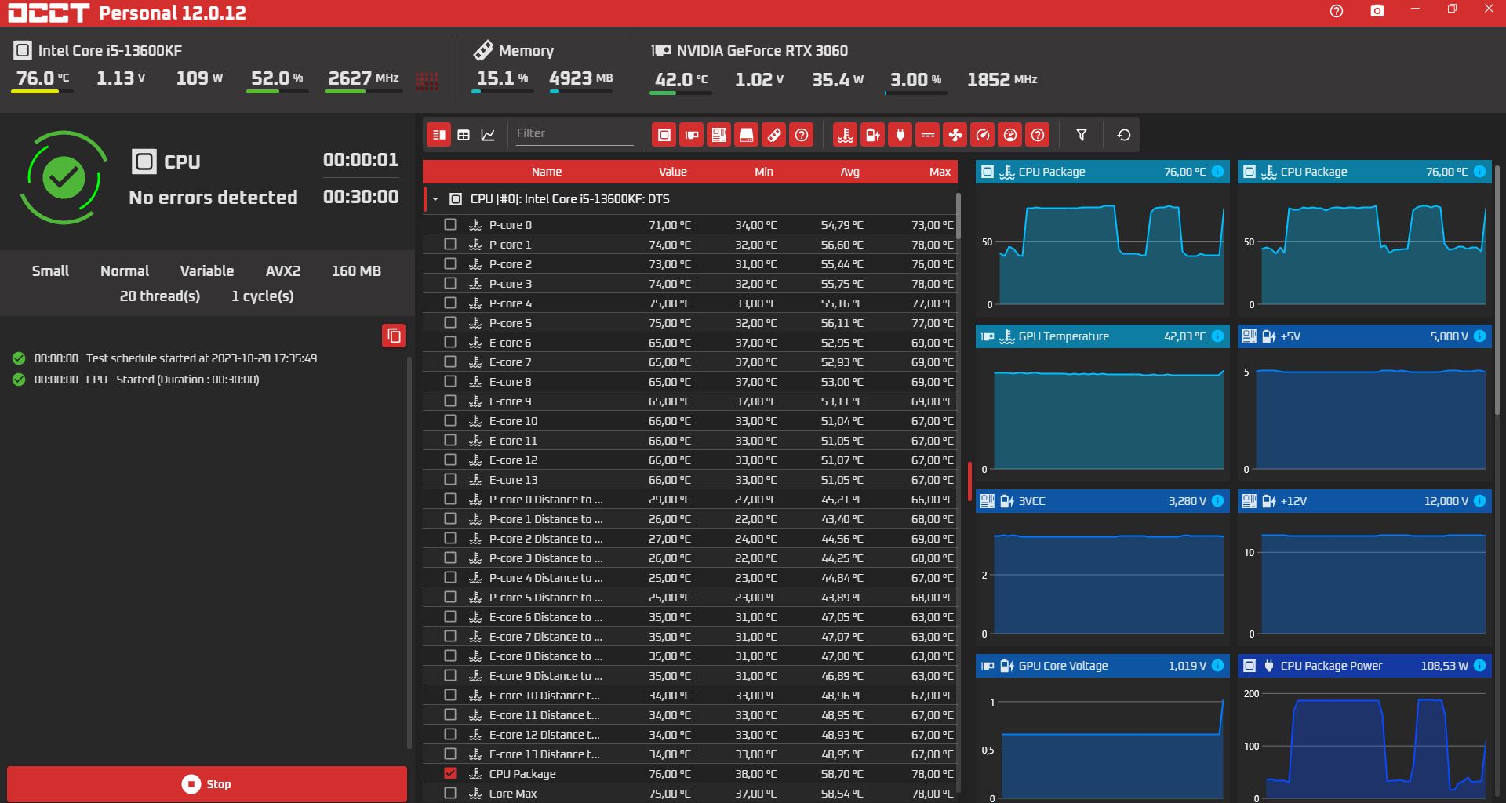
Task: Toggle the storage drive sensors filter icon
Action: point(747,135)
